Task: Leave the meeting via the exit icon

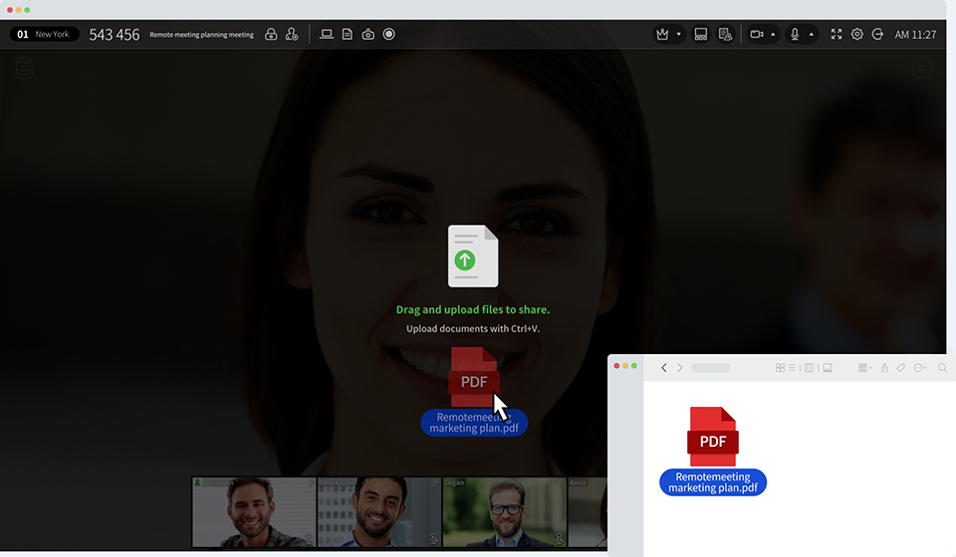Action: coord(877,34)
